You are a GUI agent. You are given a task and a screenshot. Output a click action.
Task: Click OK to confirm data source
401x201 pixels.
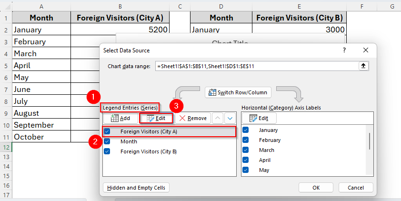[x=316, y=188]
